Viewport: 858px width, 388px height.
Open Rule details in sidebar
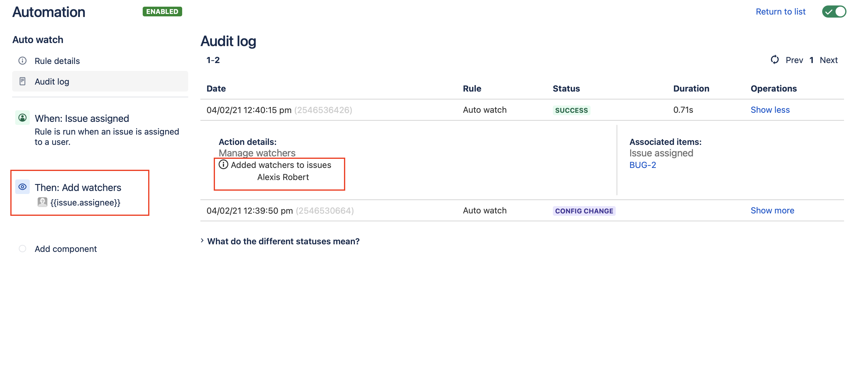(57, 61)
